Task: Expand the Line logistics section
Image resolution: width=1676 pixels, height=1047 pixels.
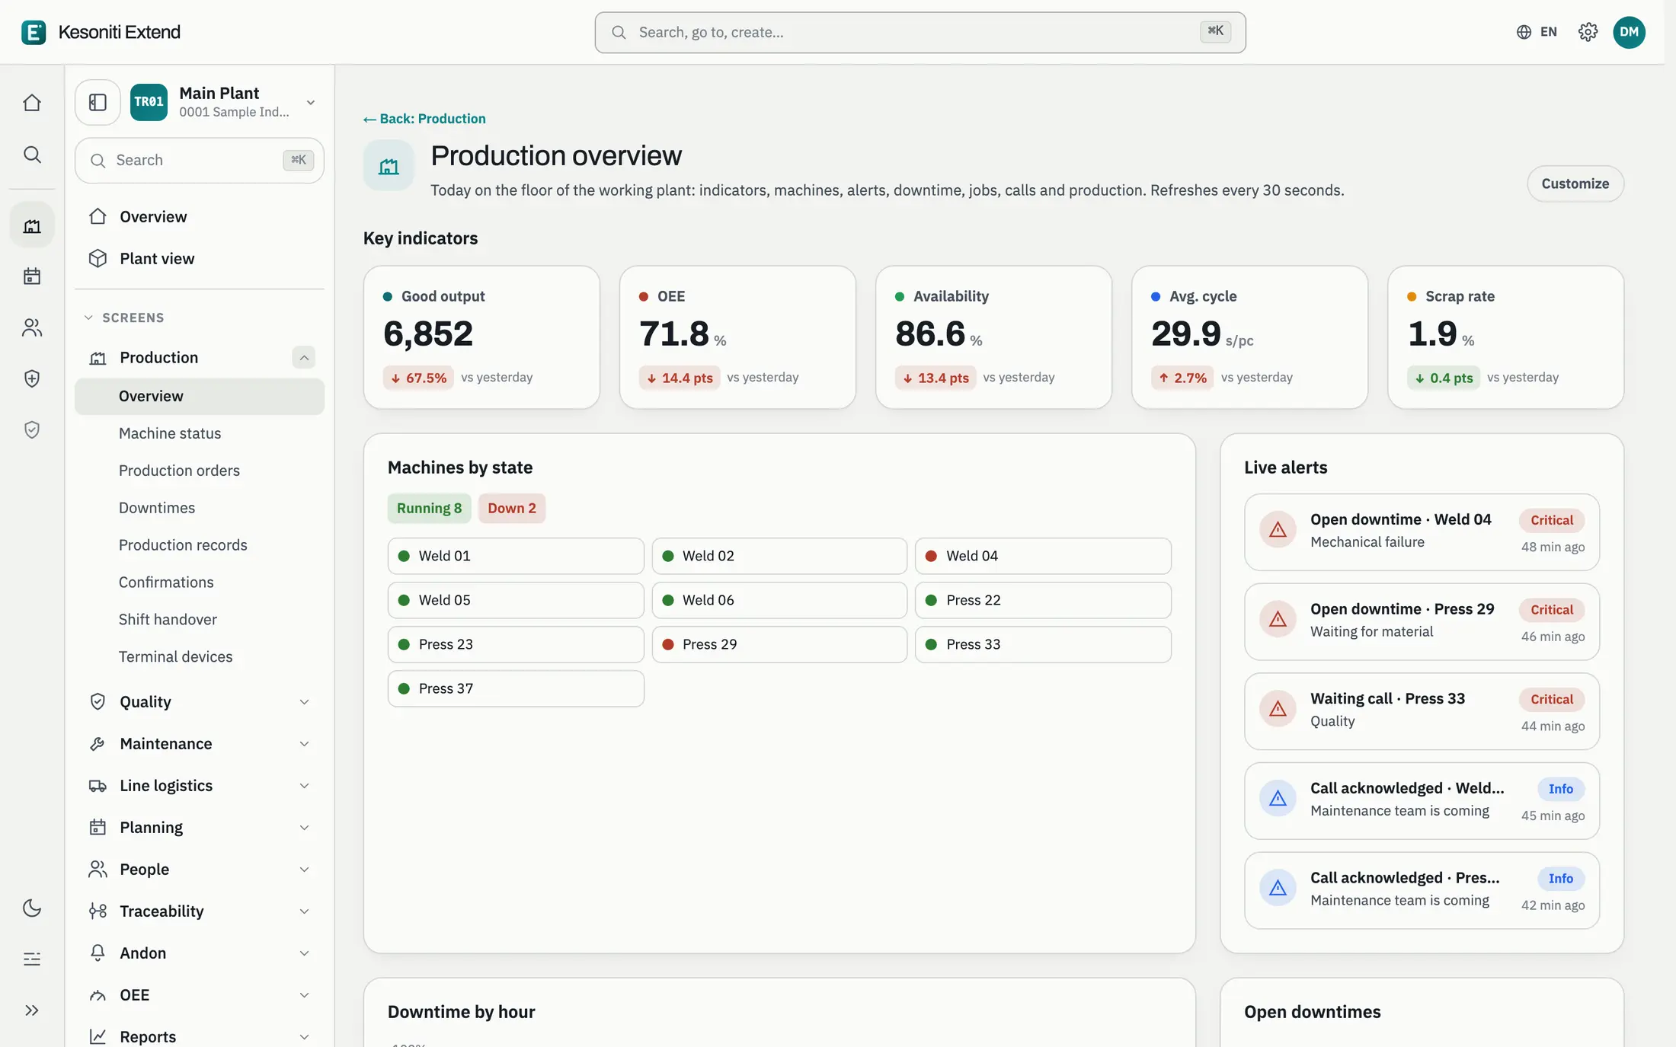Action: (x=200, y=785)
